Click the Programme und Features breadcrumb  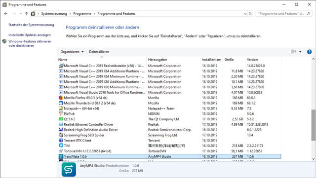tap(117, 14)
